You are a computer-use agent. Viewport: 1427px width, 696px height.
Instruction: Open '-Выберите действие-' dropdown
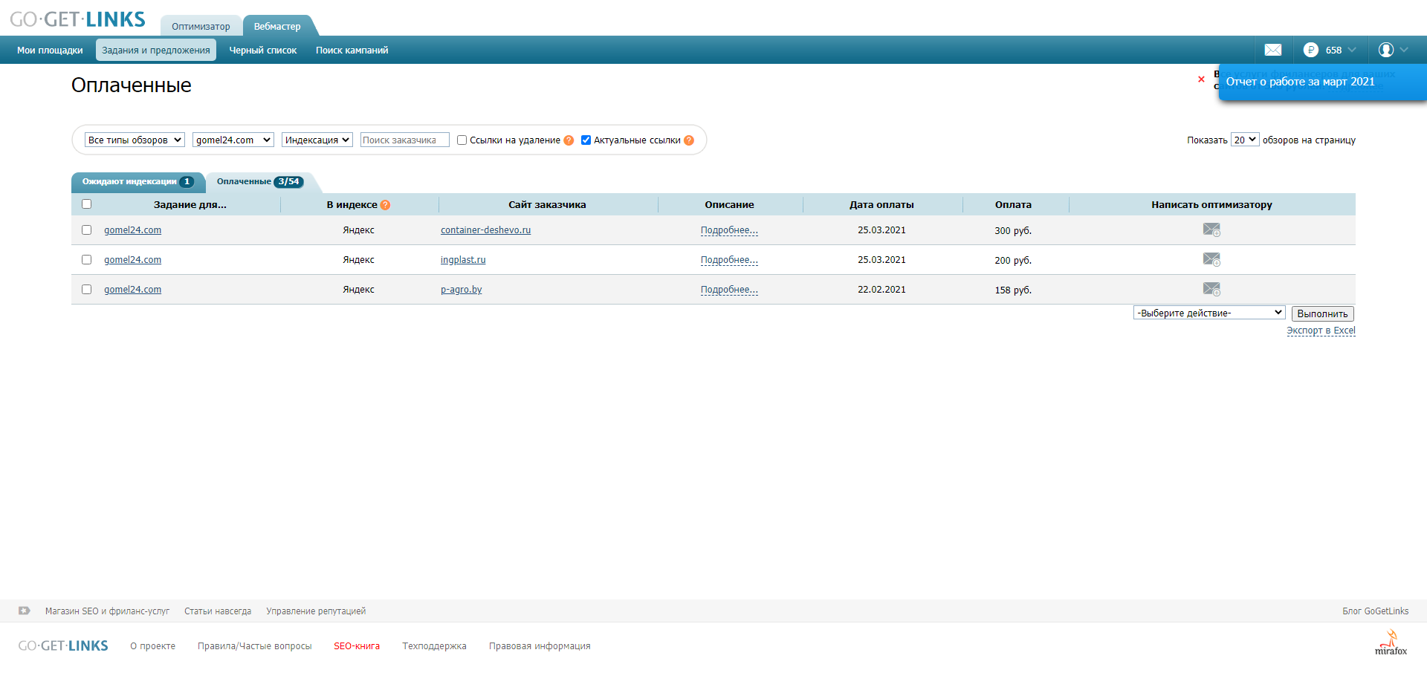(1209, 313)
